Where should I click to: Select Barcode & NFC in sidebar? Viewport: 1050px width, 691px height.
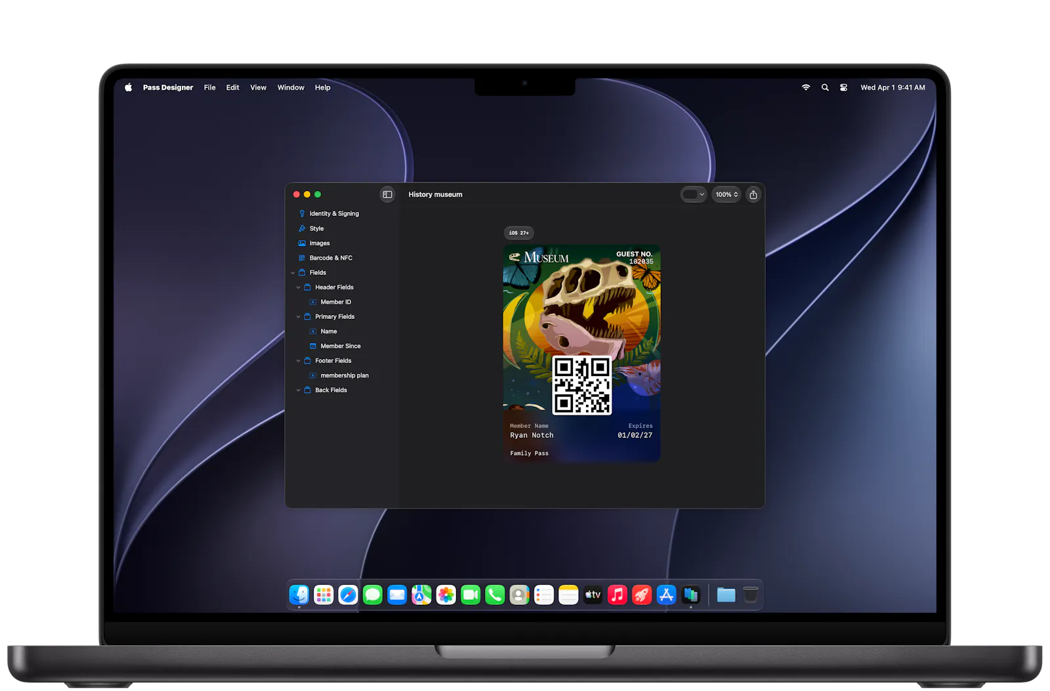[x=331, y=258]
